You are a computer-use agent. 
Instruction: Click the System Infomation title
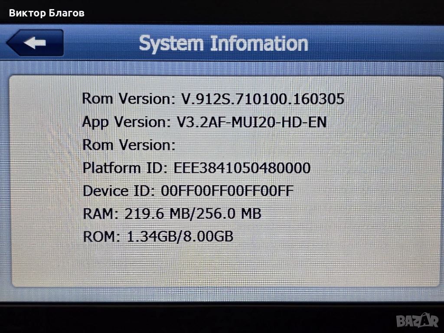(223, 44)
